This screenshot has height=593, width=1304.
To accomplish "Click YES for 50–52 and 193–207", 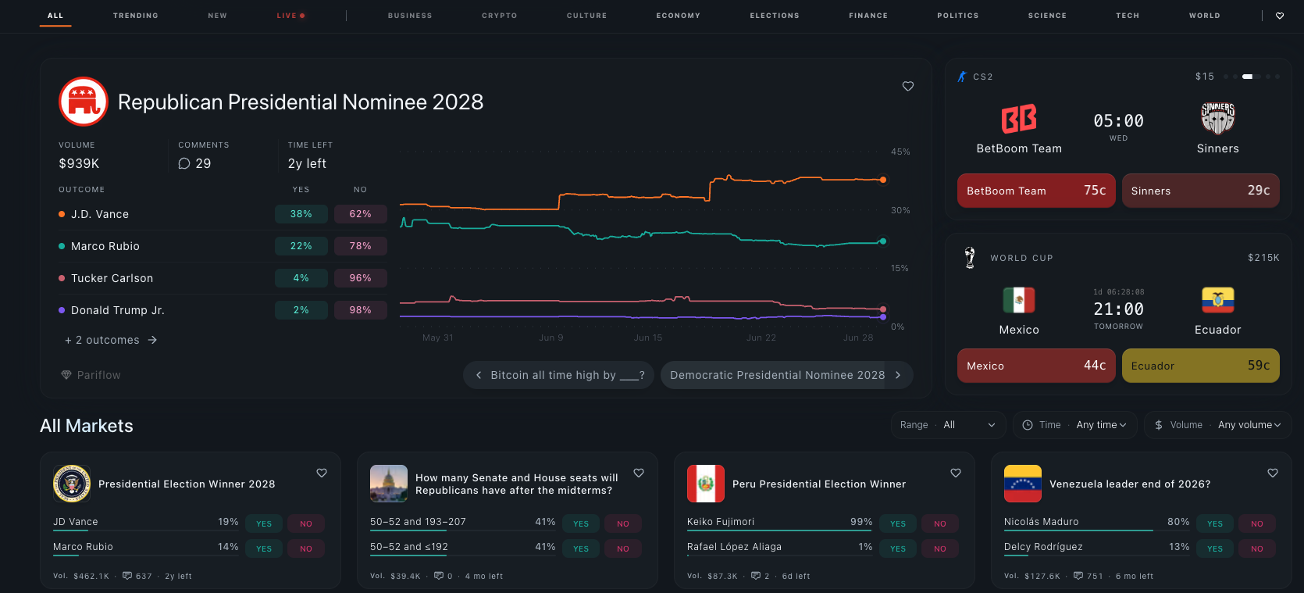I will click(x=581, y=523).
